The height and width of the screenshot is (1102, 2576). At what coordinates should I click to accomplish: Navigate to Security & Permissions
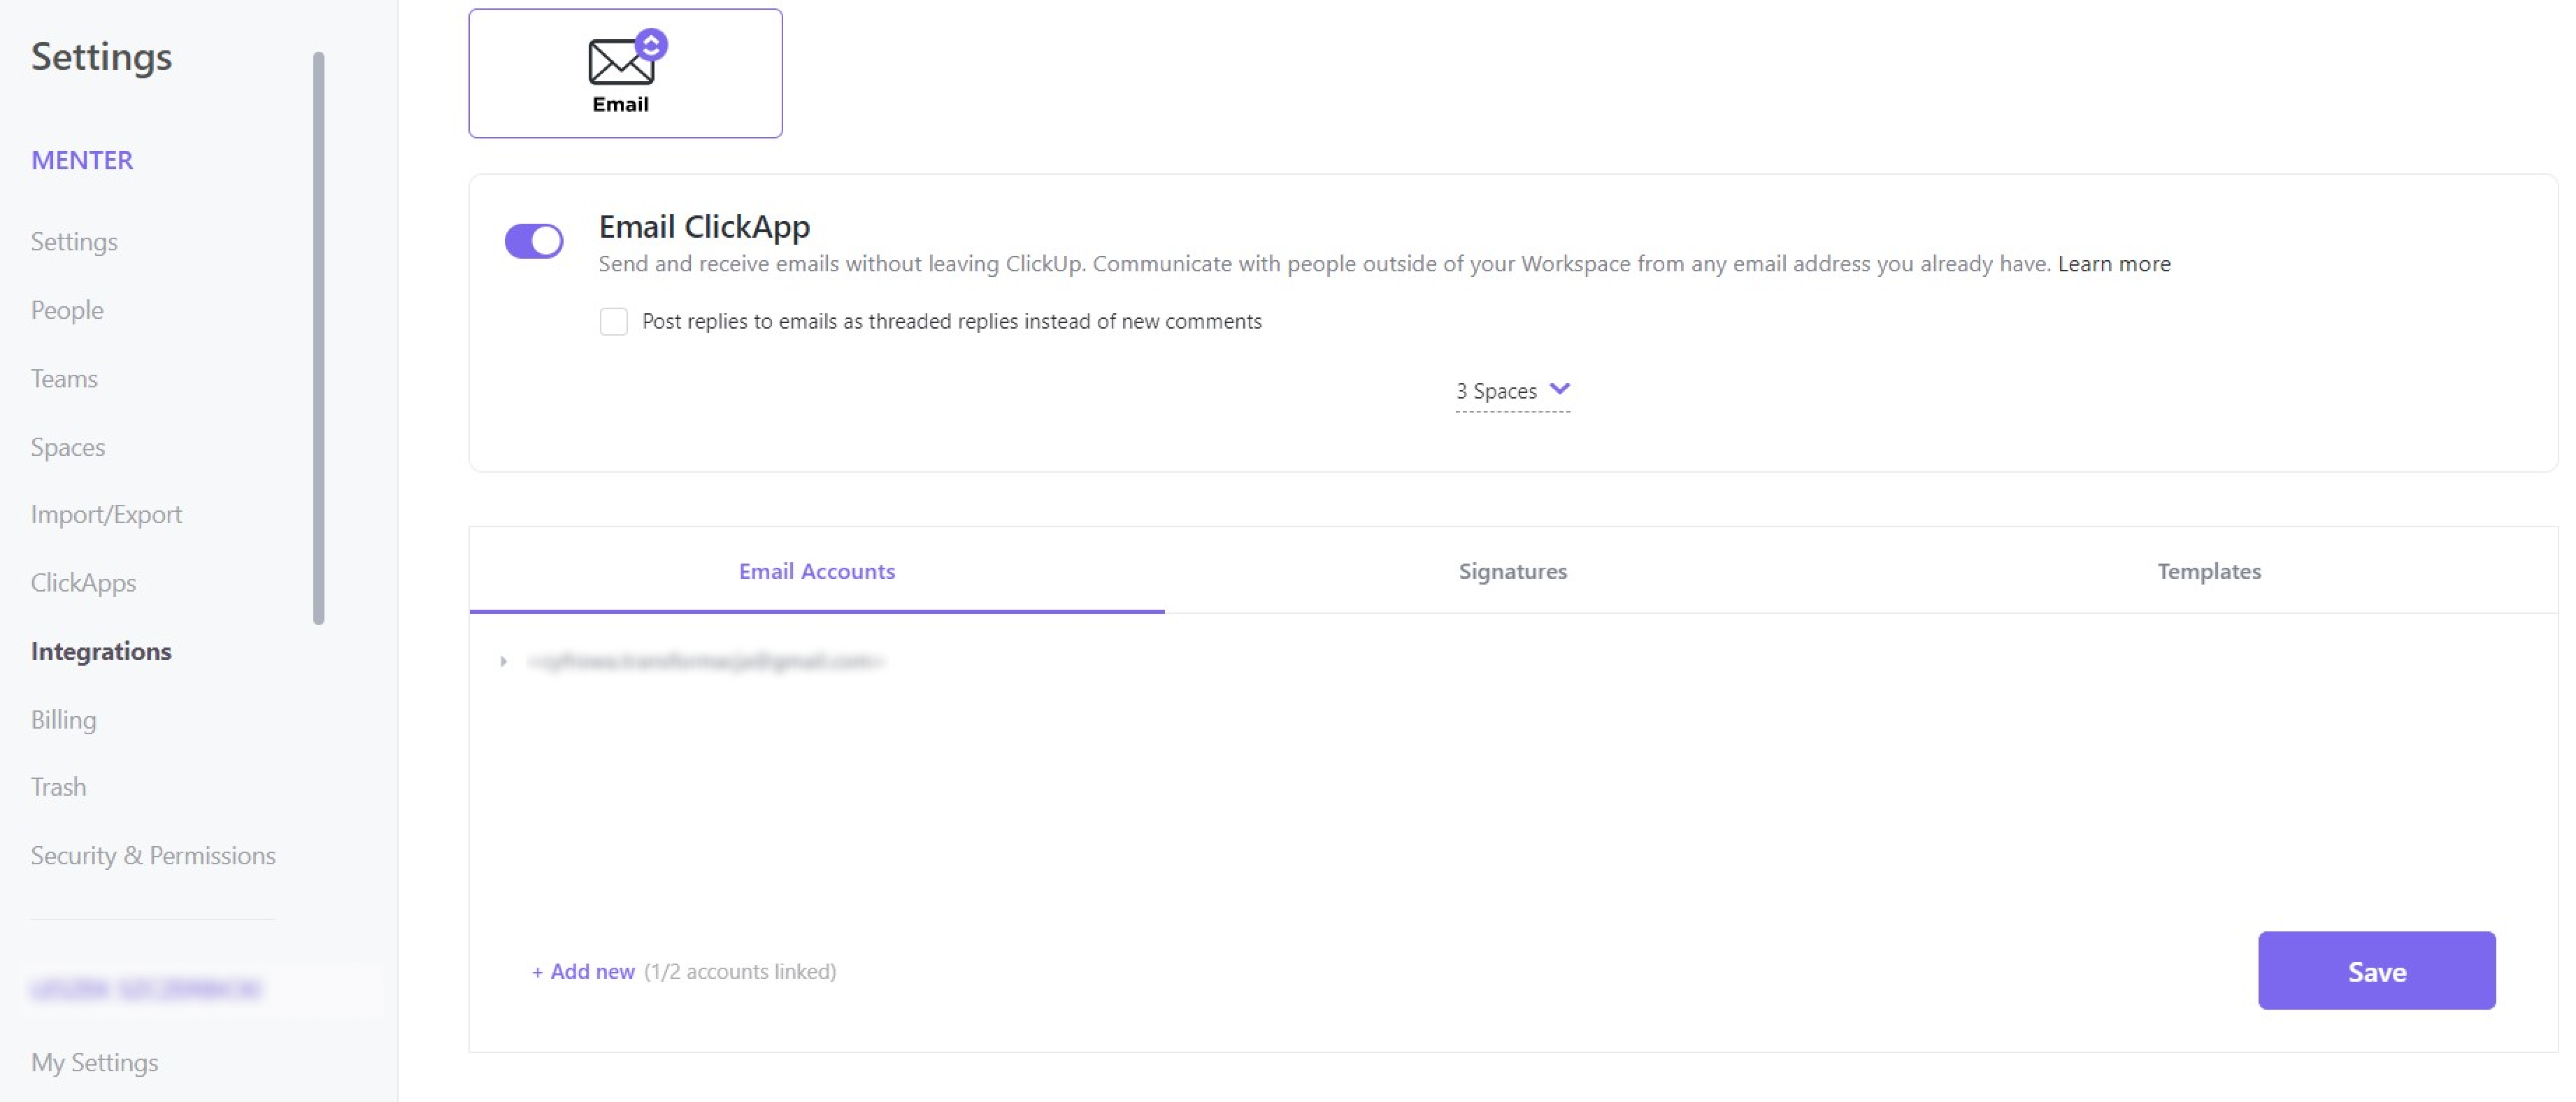pos(153,854)
